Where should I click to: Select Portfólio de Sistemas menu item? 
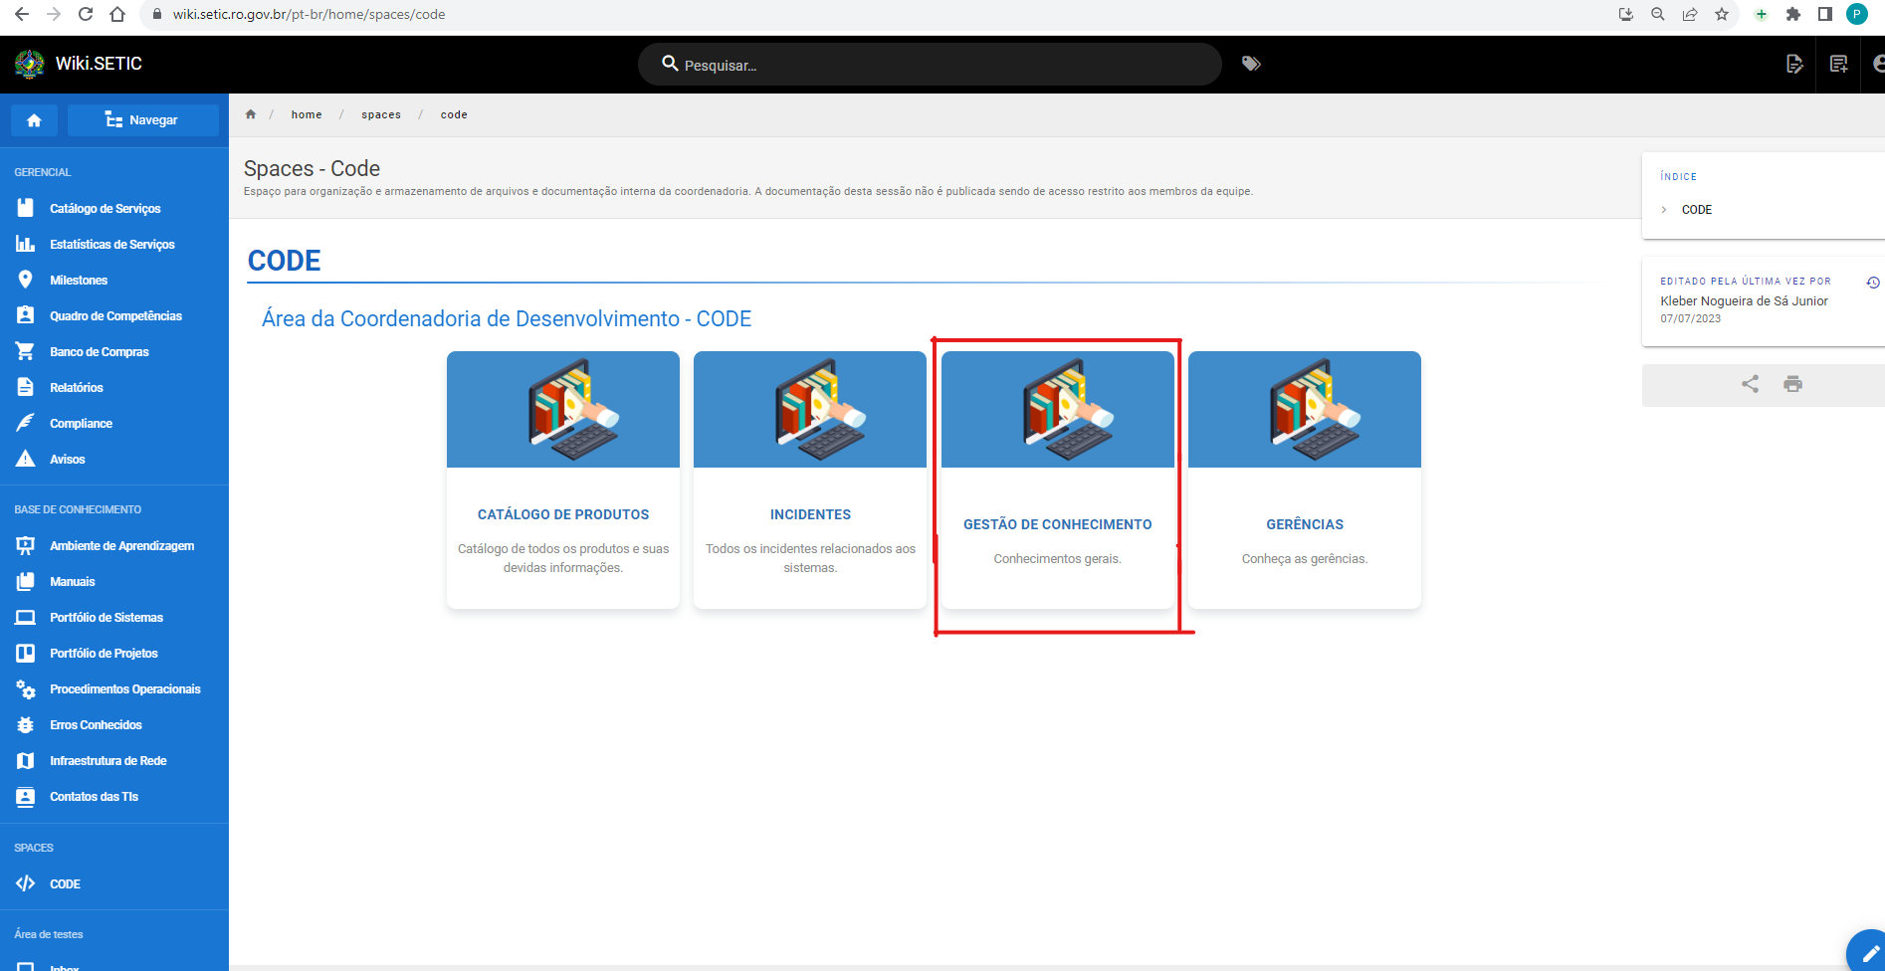pyautogui.click(x=106, y=618)
